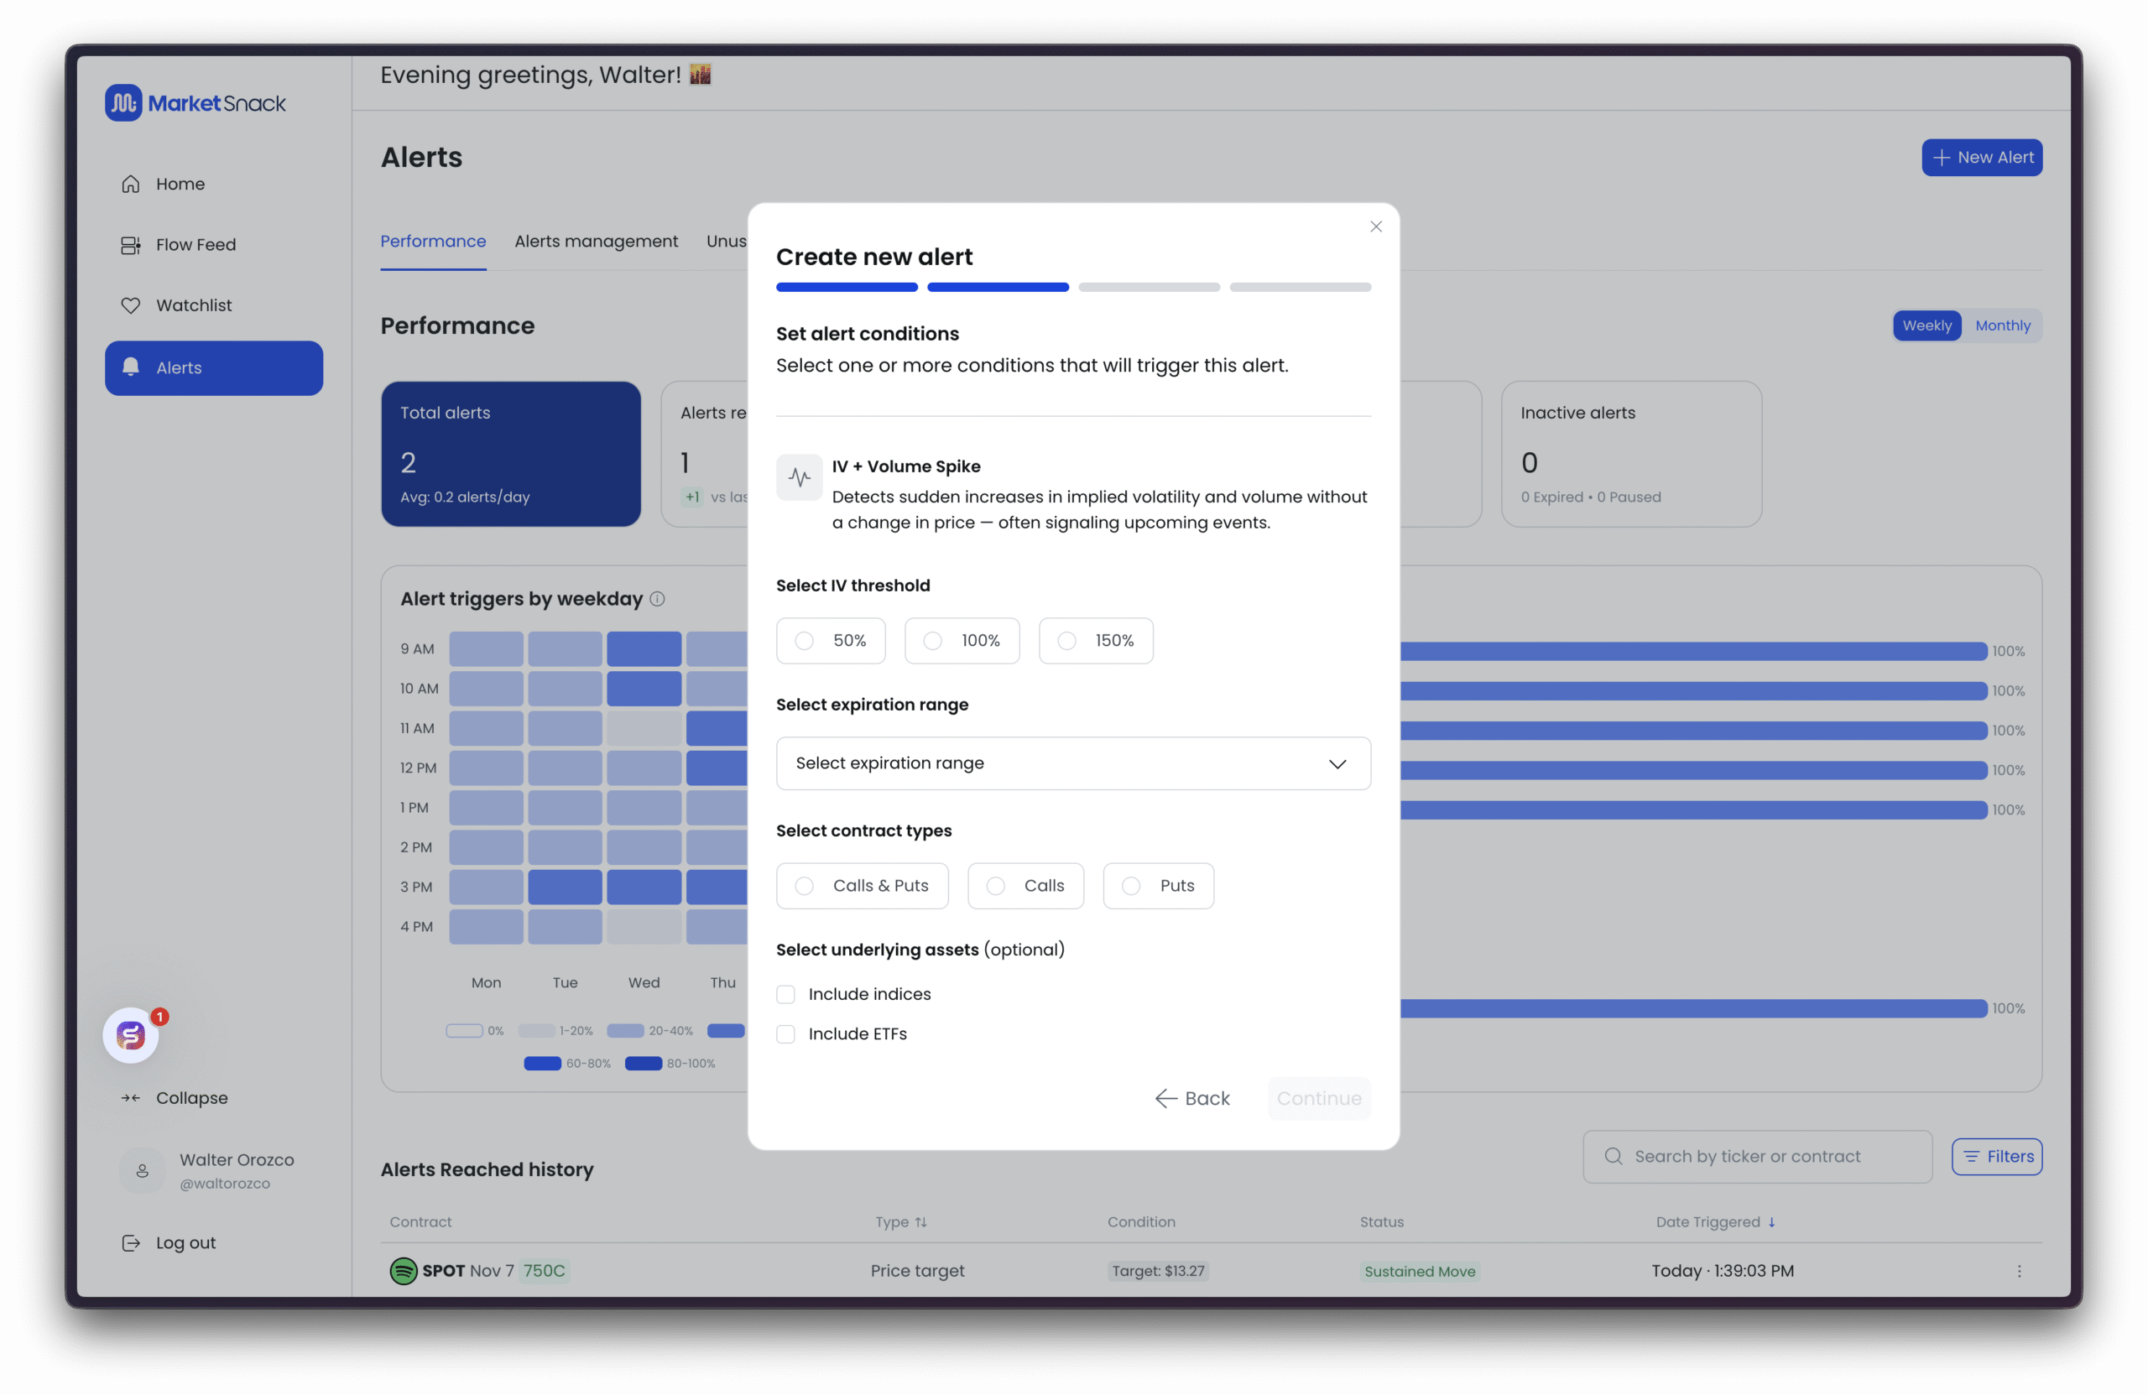This screenshot has width=2148, height=1395.
Task: Click the Back button in dialog
Action: click(x=1192, y=1098)
